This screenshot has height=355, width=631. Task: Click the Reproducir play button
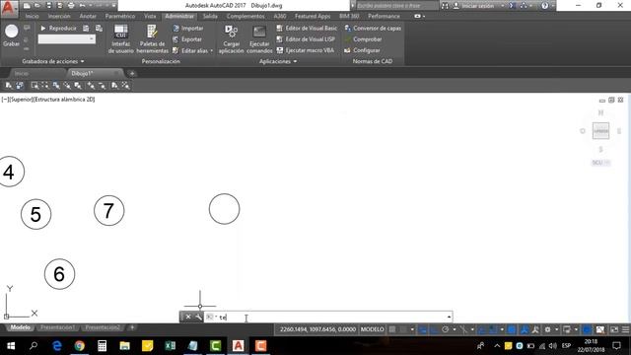[58, 29]
